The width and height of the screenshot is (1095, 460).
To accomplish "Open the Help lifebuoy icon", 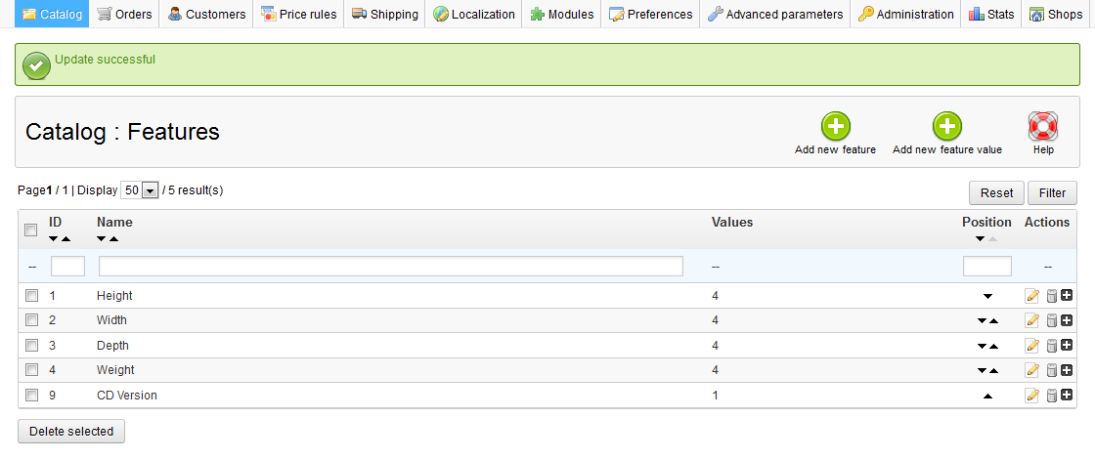I will [x=1042, y=127].
